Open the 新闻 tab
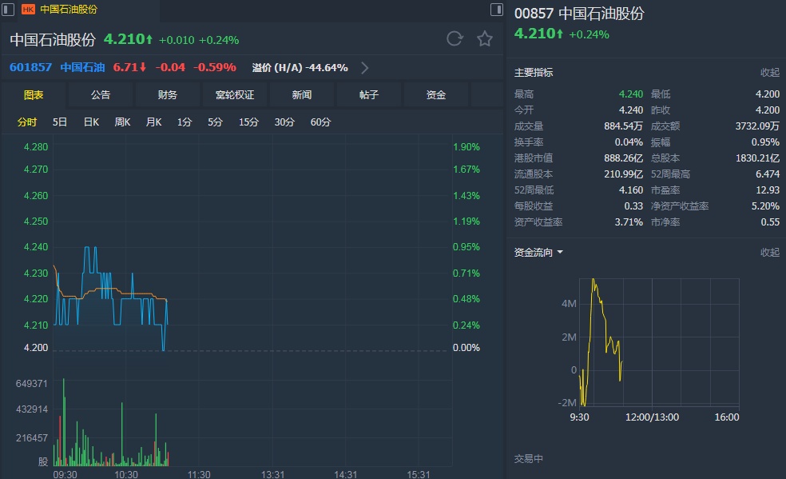This screenshot has width=786, height=479. point(302,95)
